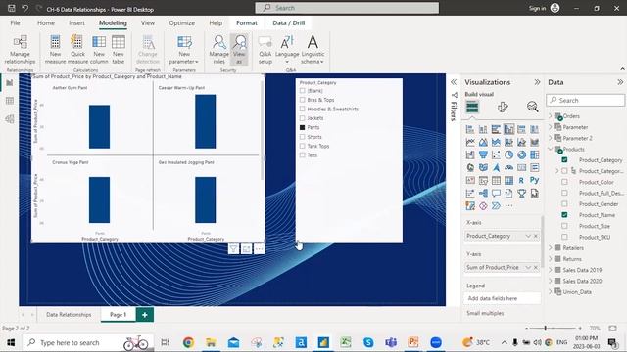This screenshot has height=352, width=627.
Task: Open Get more visuals ellipsis
Action: 508,206
